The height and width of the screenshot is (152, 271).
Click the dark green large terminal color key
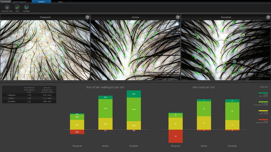tap(263, 93)
